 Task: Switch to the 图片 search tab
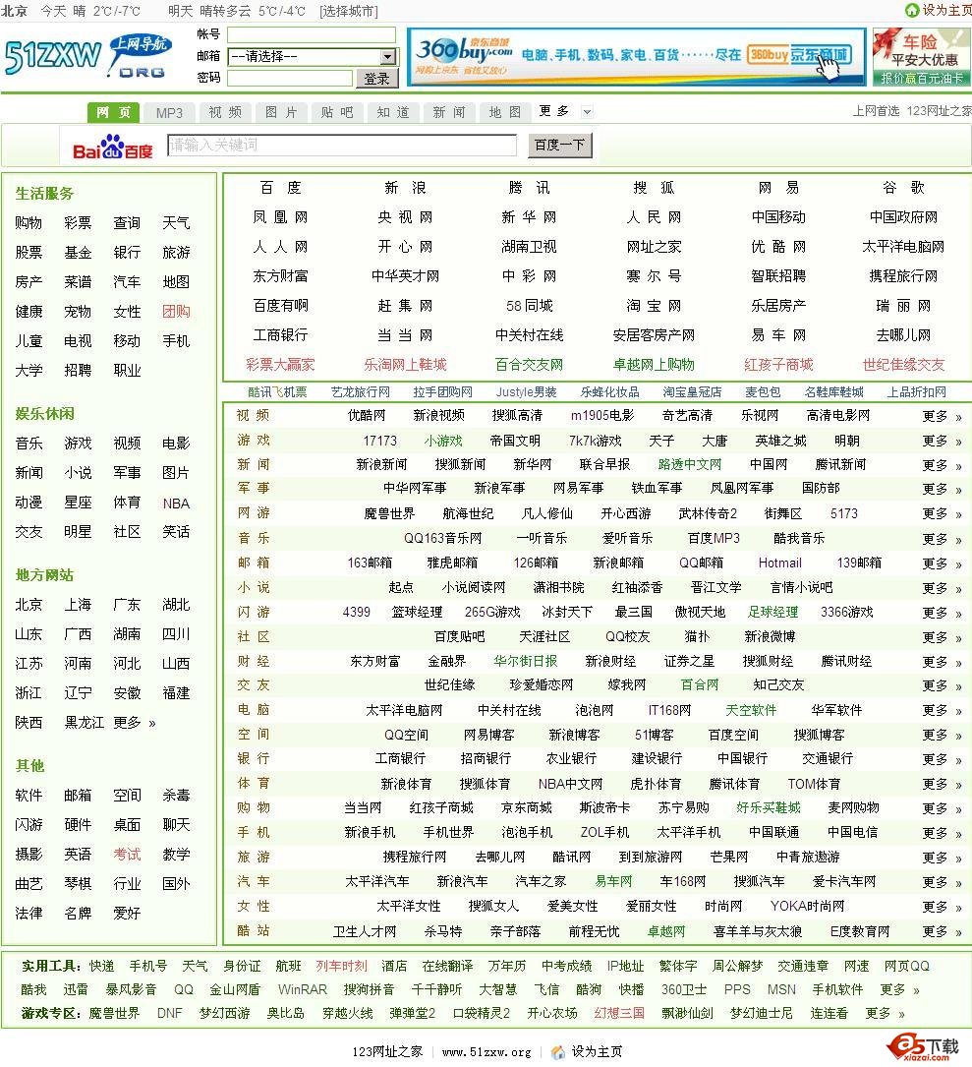281,112
